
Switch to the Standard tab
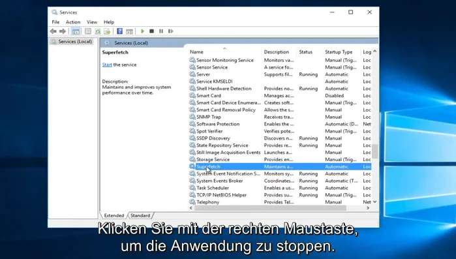140,215
